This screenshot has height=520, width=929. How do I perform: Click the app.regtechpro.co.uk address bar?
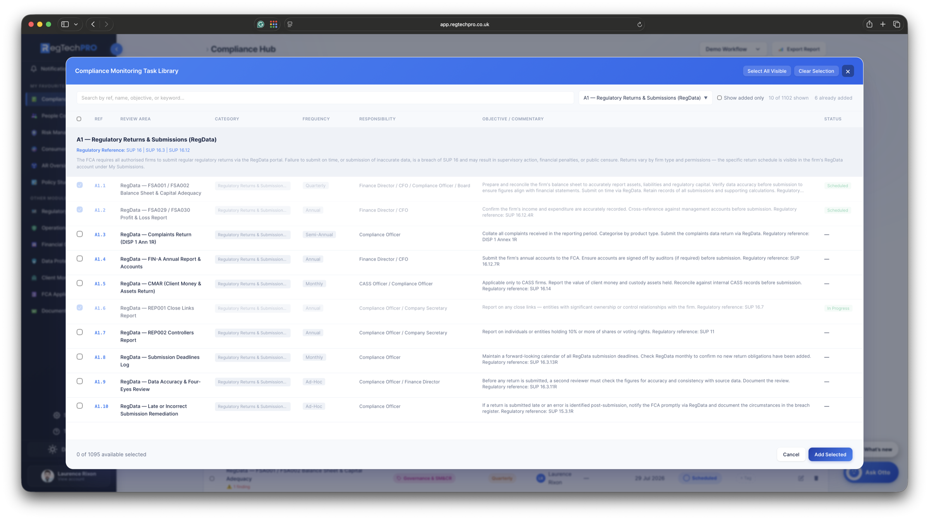pos(464,24)
